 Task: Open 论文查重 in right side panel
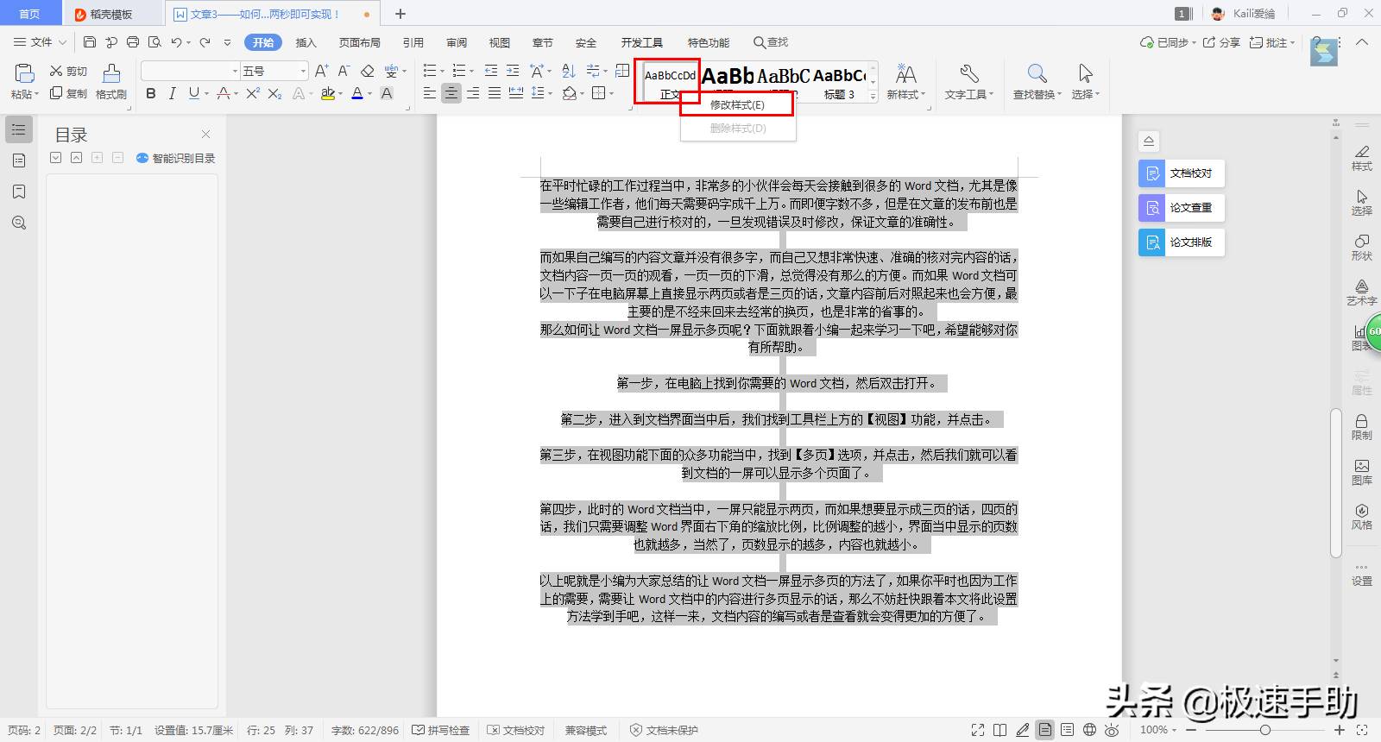tap(1181, 208)
